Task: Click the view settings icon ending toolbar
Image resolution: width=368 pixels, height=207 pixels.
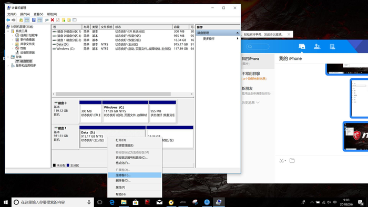Action: (x=75, y=20)
